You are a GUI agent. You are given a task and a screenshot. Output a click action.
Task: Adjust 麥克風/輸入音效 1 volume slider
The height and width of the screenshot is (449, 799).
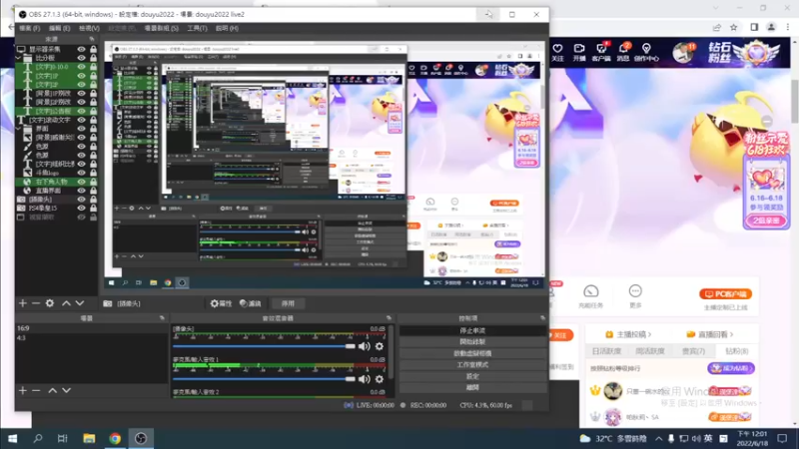(x=264, y=379)
